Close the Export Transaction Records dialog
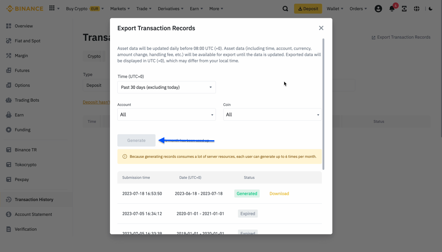This screenshot has height=252, width=442. coord(321,28)
